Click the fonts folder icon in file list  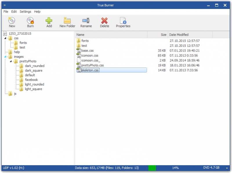pyautogui.click(x=79, y=41)
